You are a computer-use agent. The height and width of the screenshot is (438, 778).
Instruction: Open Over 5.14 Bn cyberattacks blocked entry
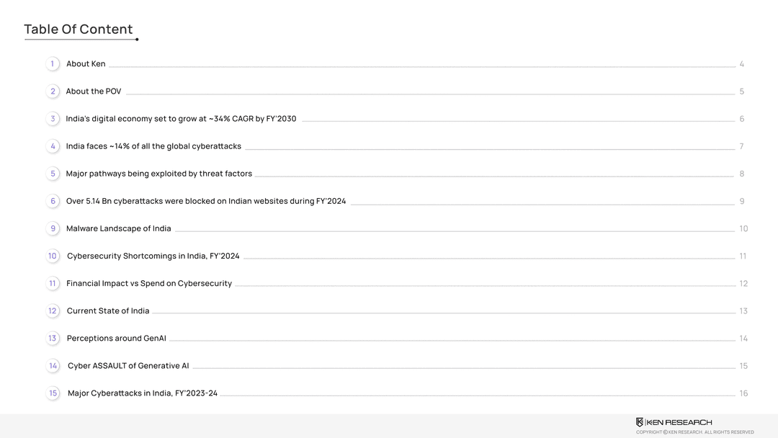coord(206,201)
